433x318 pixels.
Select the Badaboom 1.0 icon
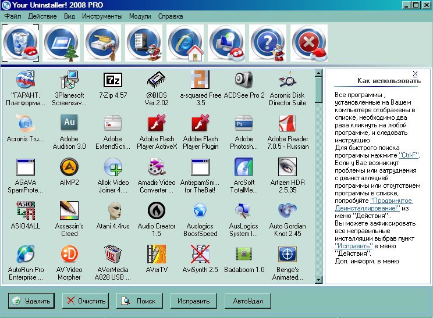coord(244,254)
